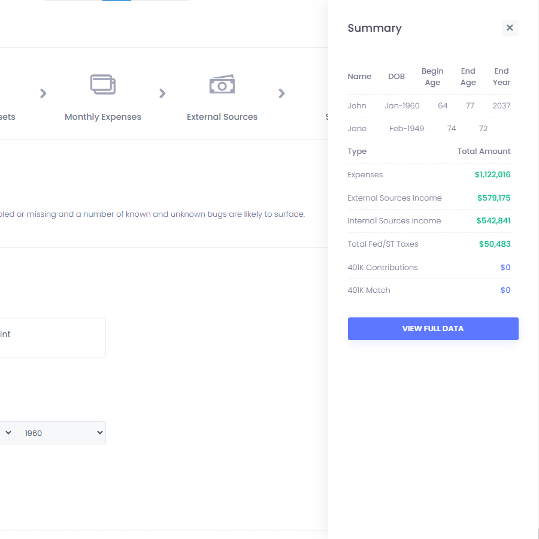539x539 pixels.
Task: Open the 1960 birth year dropdown
Action: point(60,433)
